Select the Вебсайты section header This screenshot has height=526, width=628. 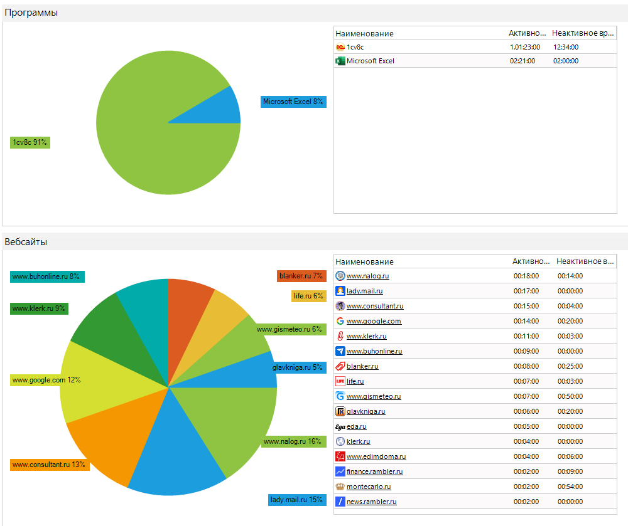26,241
